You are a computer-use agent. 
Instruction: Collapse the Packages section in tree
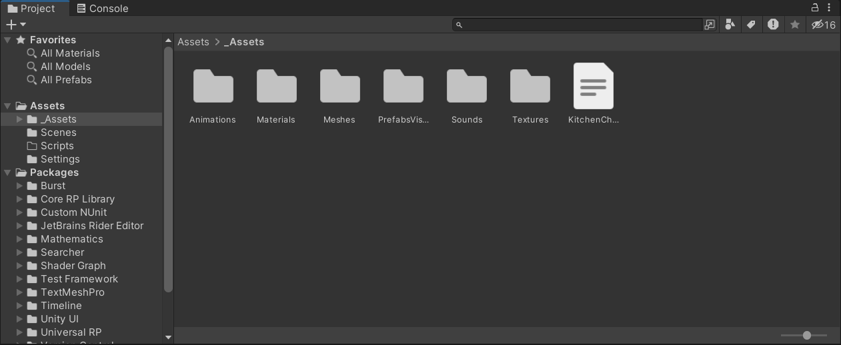[x=8, y=172]
